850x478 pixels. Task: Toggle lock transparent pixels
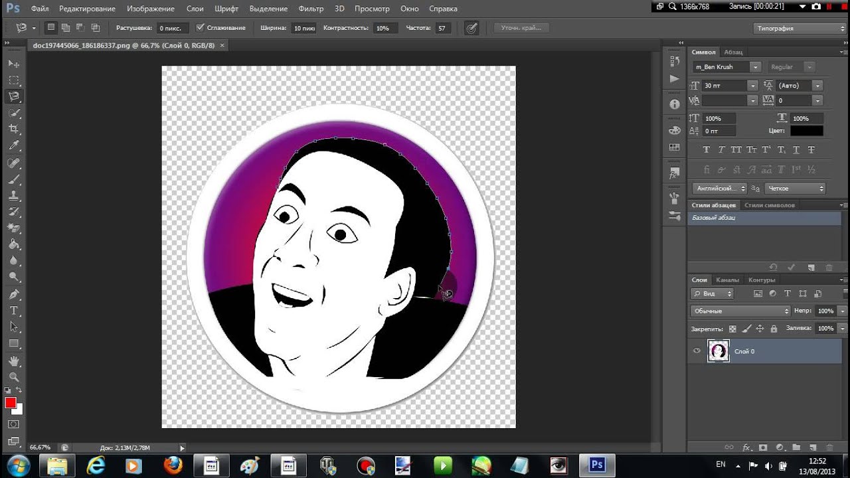tap(732, 329)
